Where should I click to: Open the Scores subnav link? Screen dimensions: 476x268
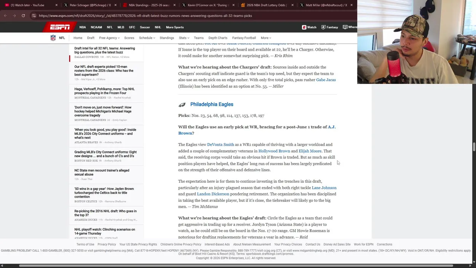tap(129, 38)
